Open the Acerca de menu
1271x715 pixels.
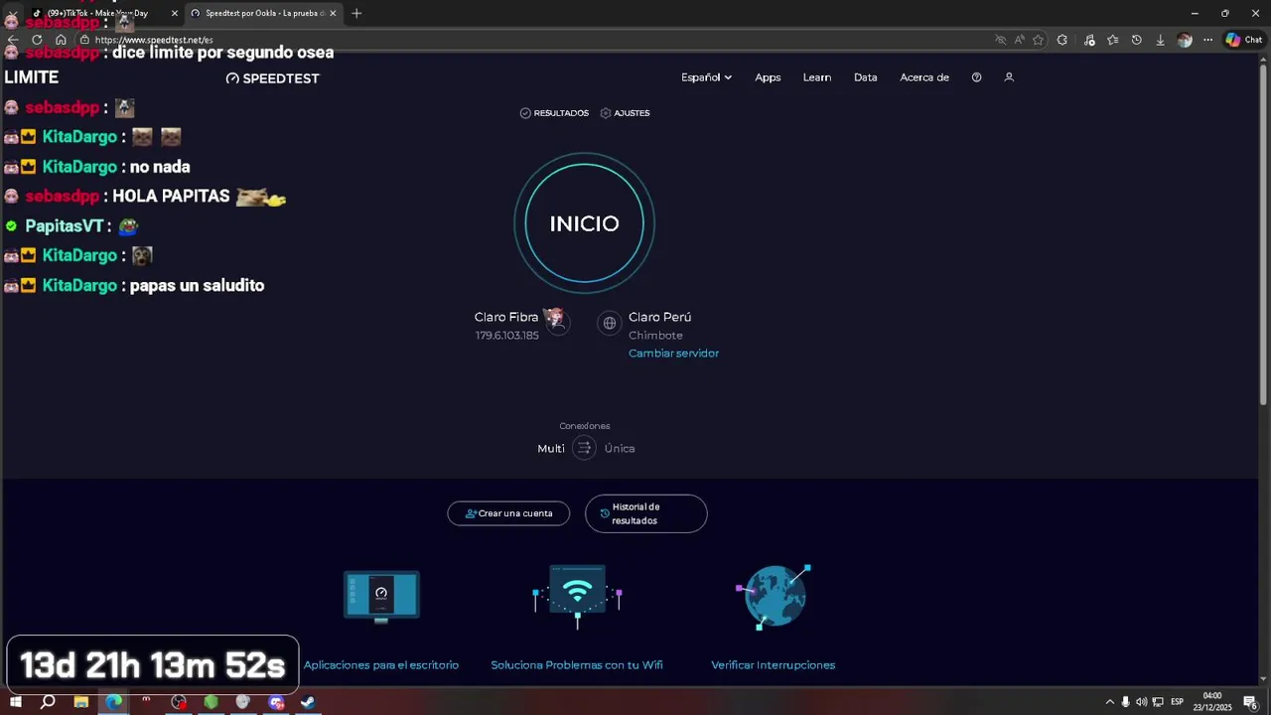(924, 77)
